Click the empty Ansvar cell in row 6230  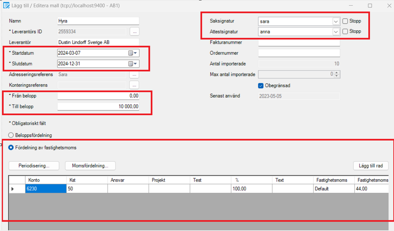128,189
